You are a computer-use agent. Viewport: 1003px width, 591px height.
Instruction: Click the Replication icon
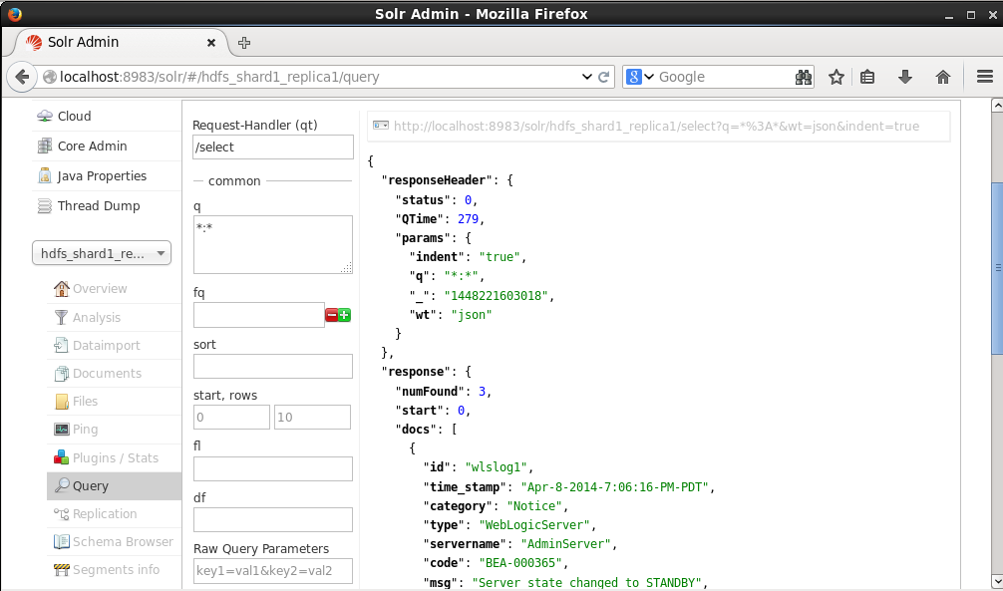(x=62, y=514)
